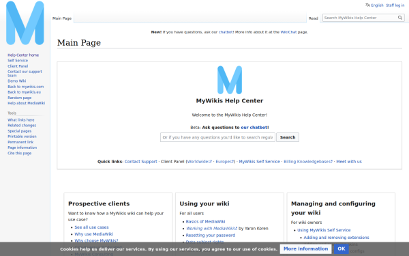
Task: Click Back to mywikis.com
Action: tap(26, 87)
